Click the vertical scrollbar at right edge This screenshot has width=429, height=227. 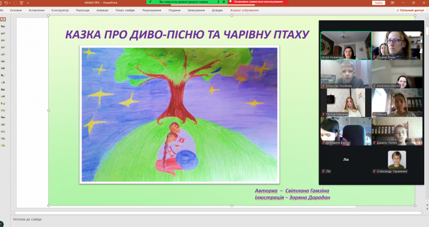427,107
